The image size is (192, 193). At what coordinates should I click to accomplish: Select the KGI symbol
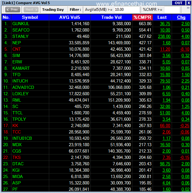click(x=16, y=170)
